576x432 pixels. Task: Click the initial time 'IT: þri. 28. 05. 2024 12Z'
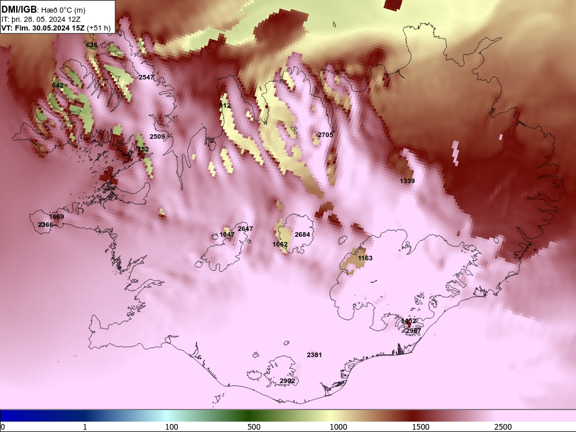[41, 19]
